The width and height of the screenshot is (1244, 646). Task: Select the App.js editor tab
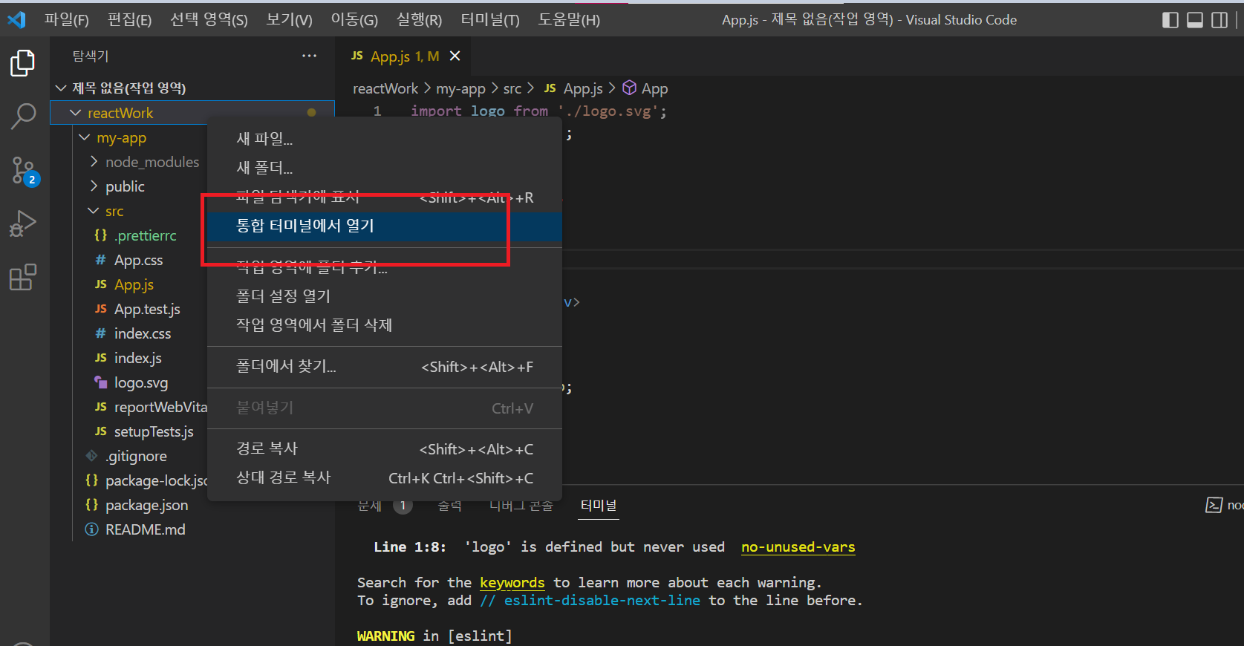402,56
